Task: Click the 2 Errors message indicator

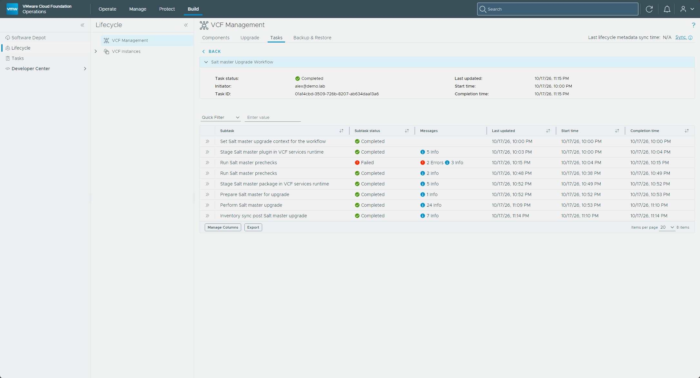Action: point(432,163)
